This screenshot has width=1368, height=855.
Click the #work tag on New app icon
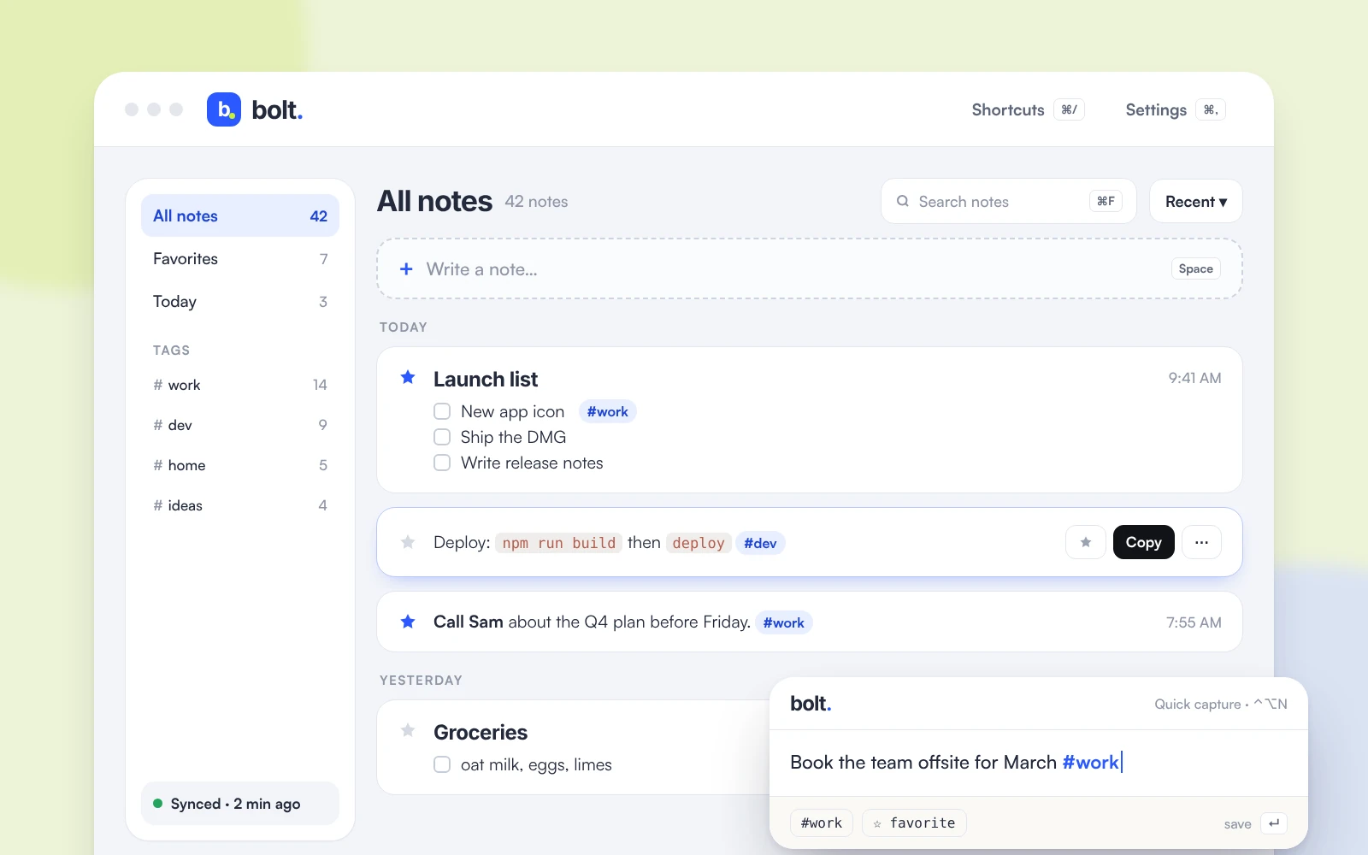(607, 411)
